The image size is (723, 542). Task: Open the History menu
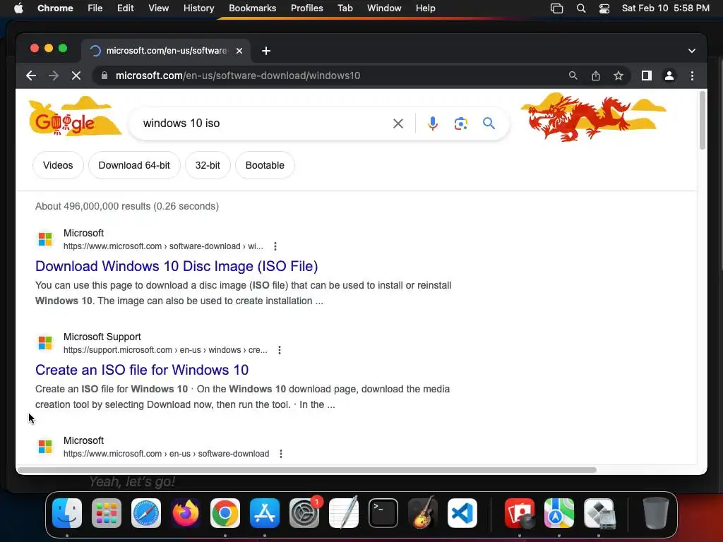[x=198, y=8]
